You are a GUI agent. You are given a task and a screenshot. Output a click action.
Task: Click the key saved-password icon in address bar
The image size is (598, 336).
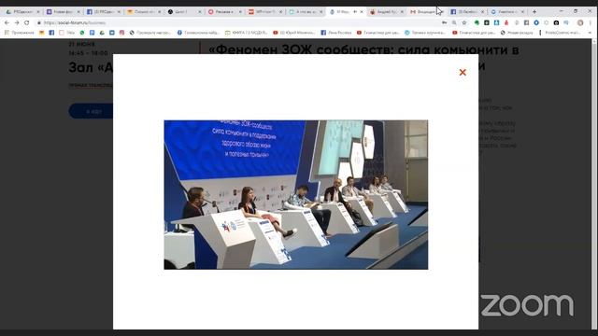(x=445, y=22)
